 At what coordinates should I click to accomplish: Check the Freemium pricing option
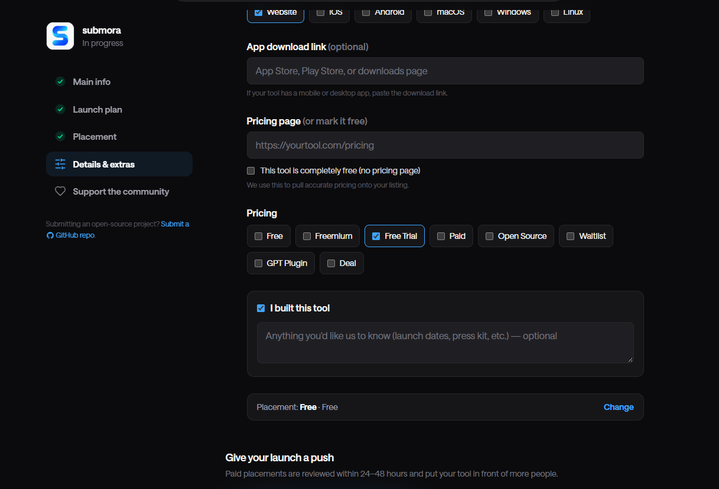(307, 236)
